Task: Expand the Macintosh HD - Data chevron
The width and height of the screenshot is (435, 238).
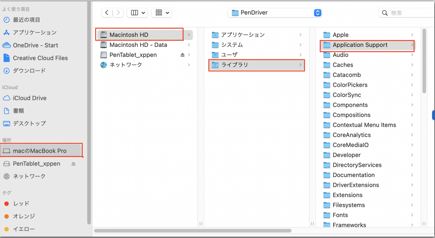Action: pos(189,45)
